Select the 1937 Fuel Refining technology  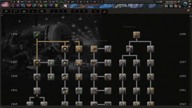(151, 63)
